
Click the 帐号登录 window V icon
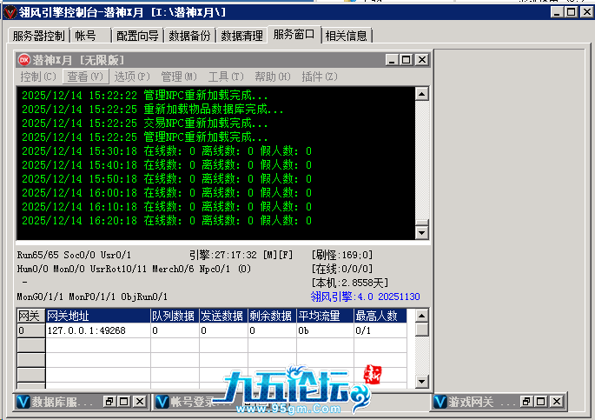[x=162, y=402]
